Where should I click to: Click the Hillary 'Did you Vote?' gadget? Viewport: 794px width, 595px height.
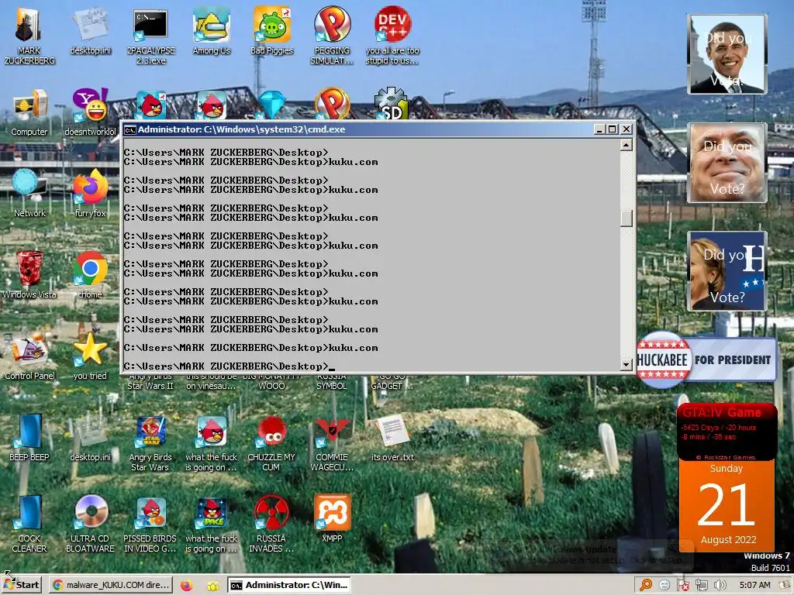[727, 271]
